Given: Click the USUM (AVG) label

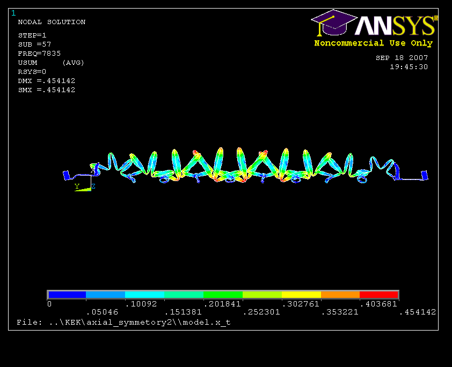Looking at the screenshot, I should (51, 63).
